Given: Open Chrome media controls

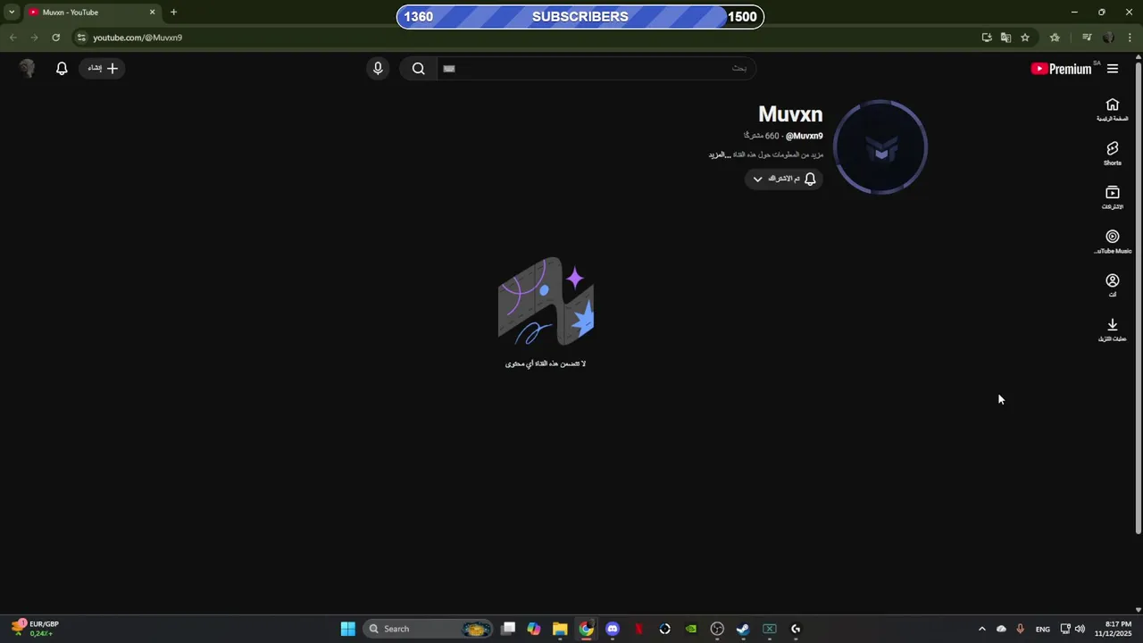Looking at the screenshot, I should (x=1087, y=38).
